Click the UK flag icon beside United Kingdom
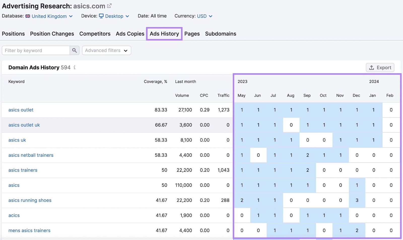The image size is (403, 240). 28,16
